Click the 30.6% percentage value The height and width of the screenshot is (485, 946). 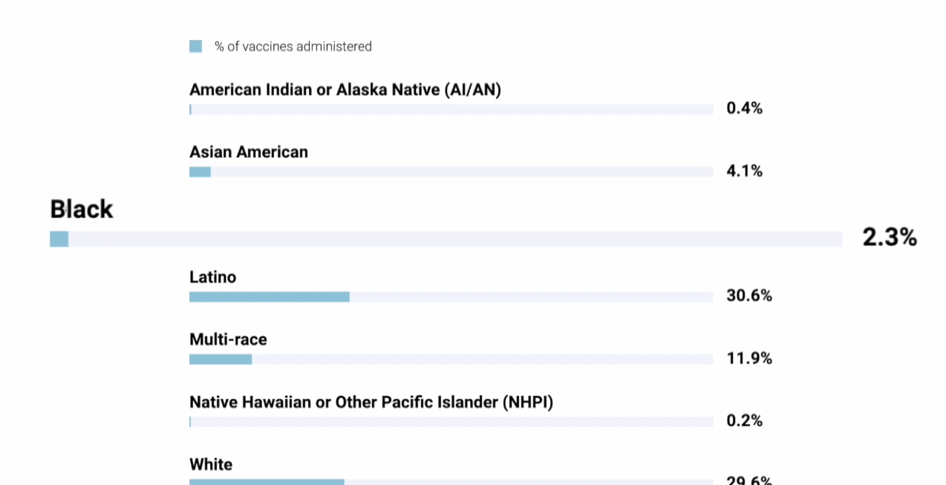pyautogui.click(x=749, y=296)
